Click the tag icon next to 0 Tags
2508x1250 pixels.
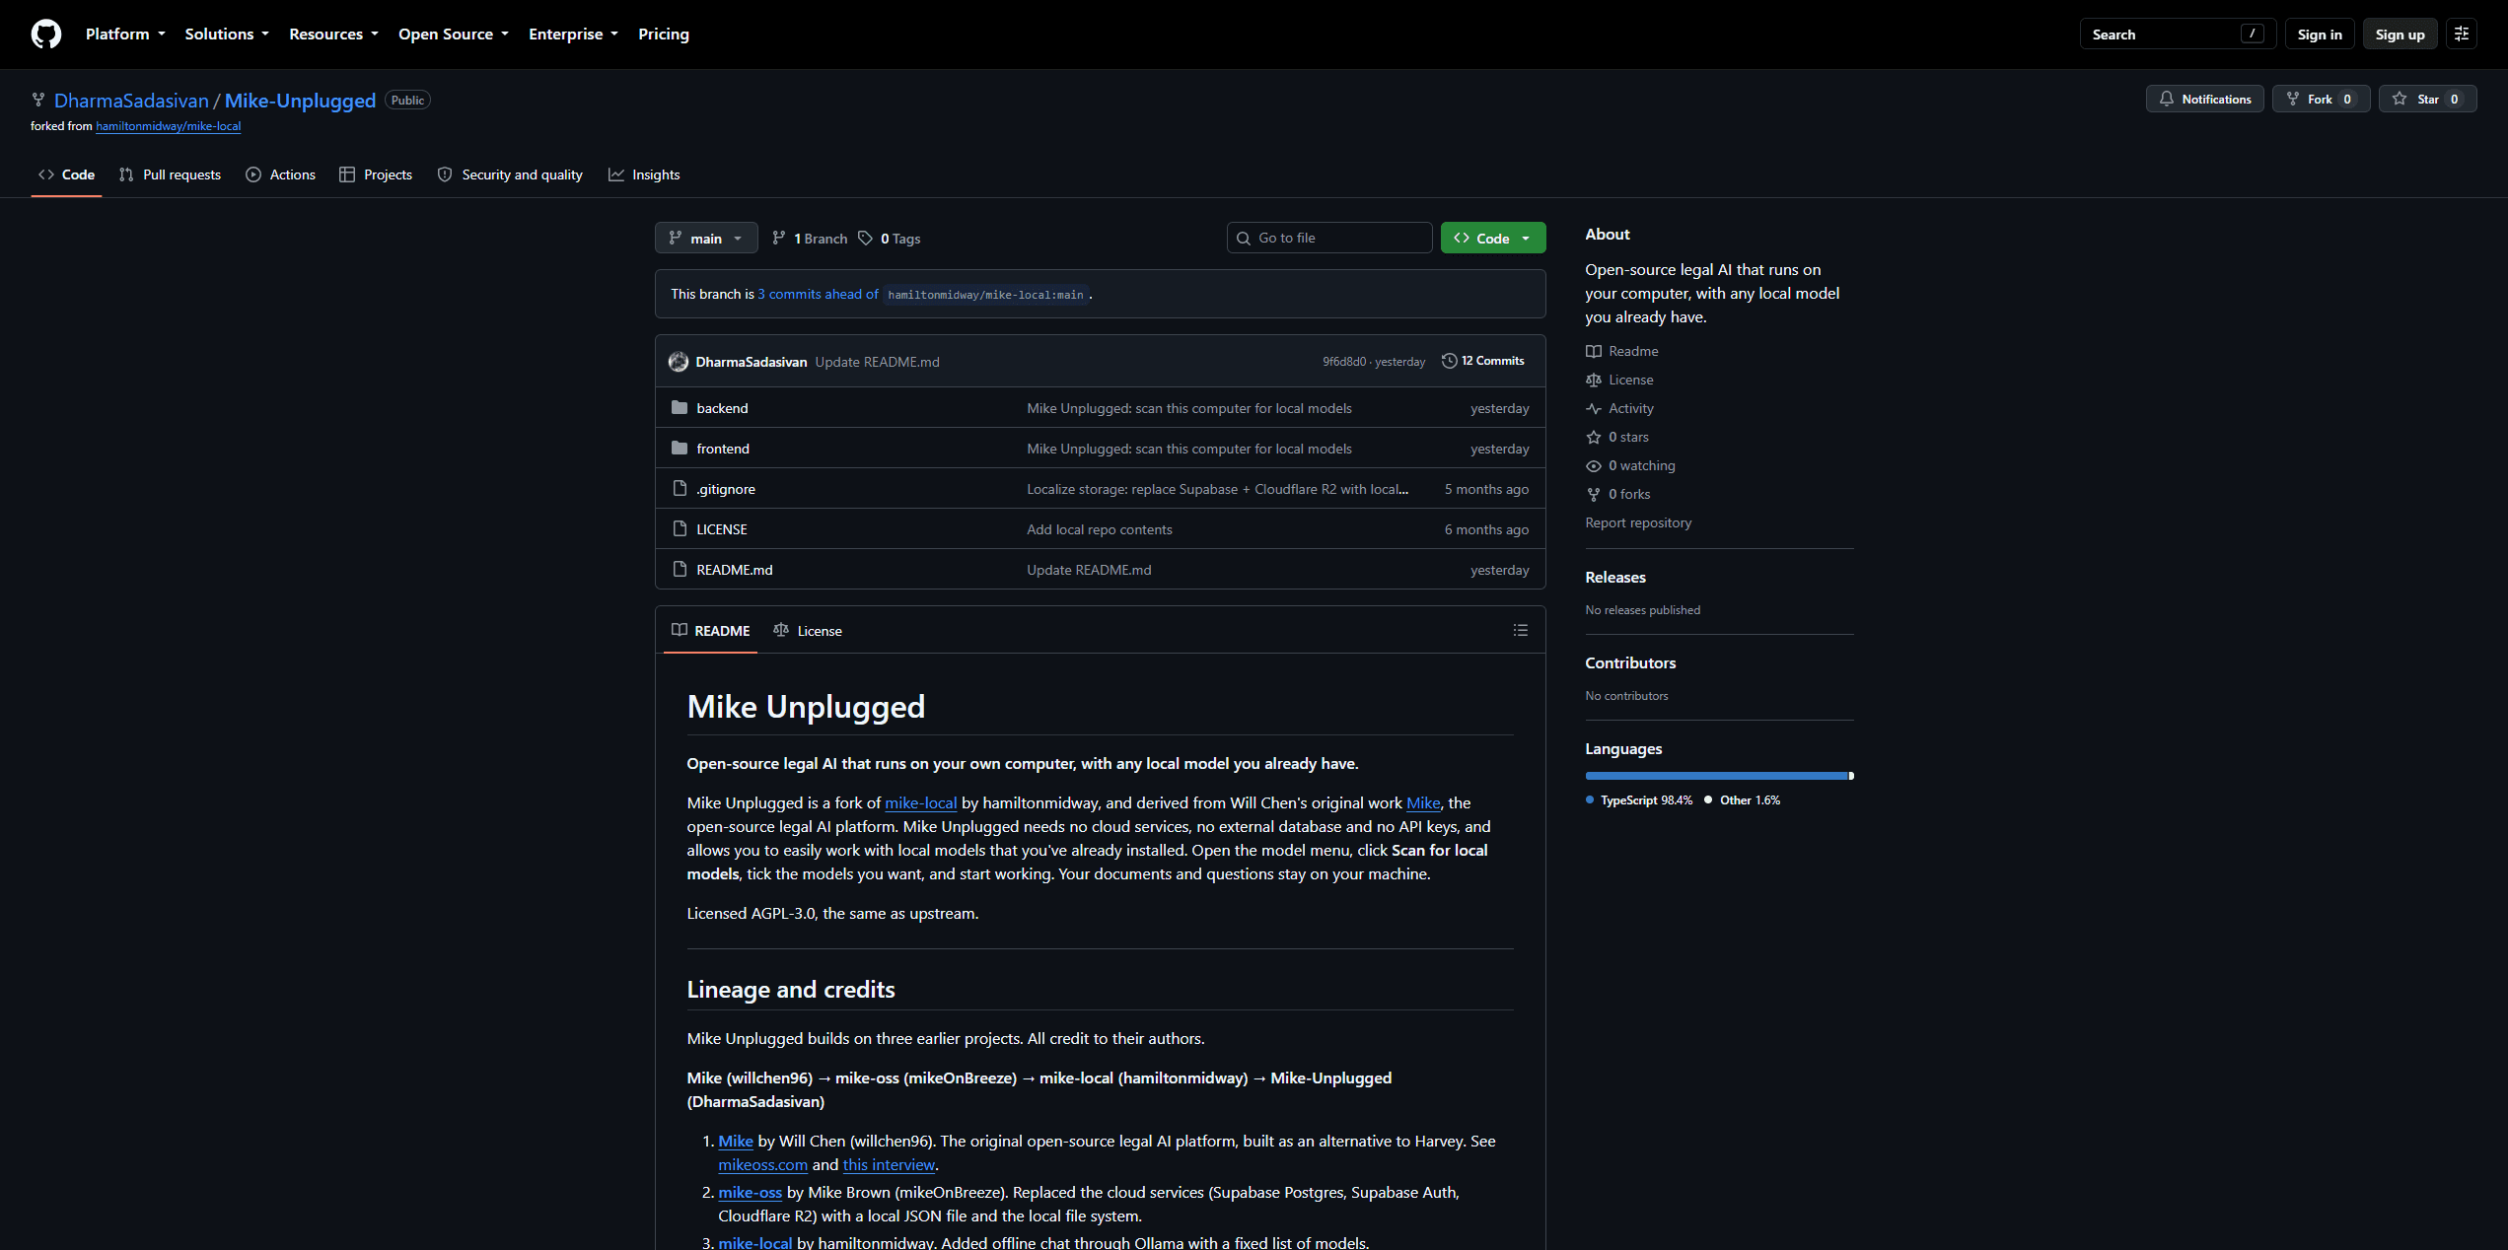(865, 239)
